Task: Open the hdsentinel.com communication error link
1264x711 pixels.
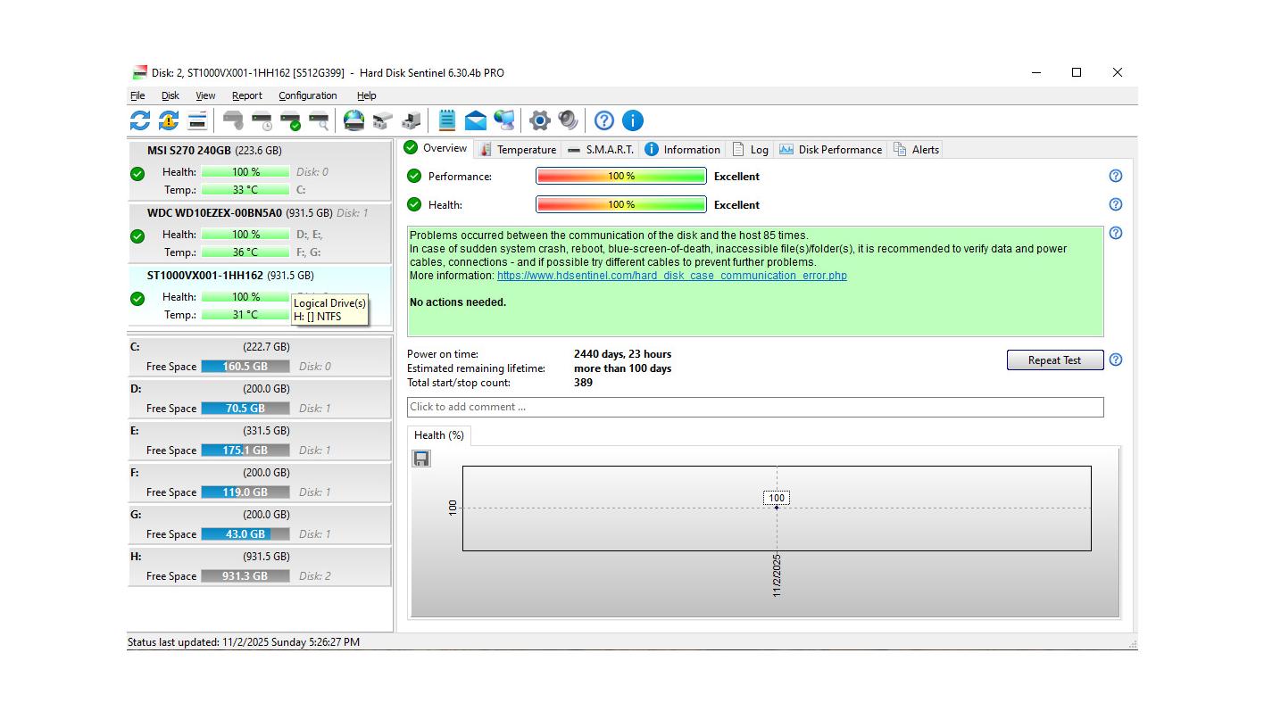Action: click(671, 276)
